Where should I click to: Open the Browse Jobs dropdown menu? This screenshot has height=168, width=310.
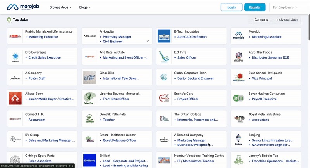[60, 7]
